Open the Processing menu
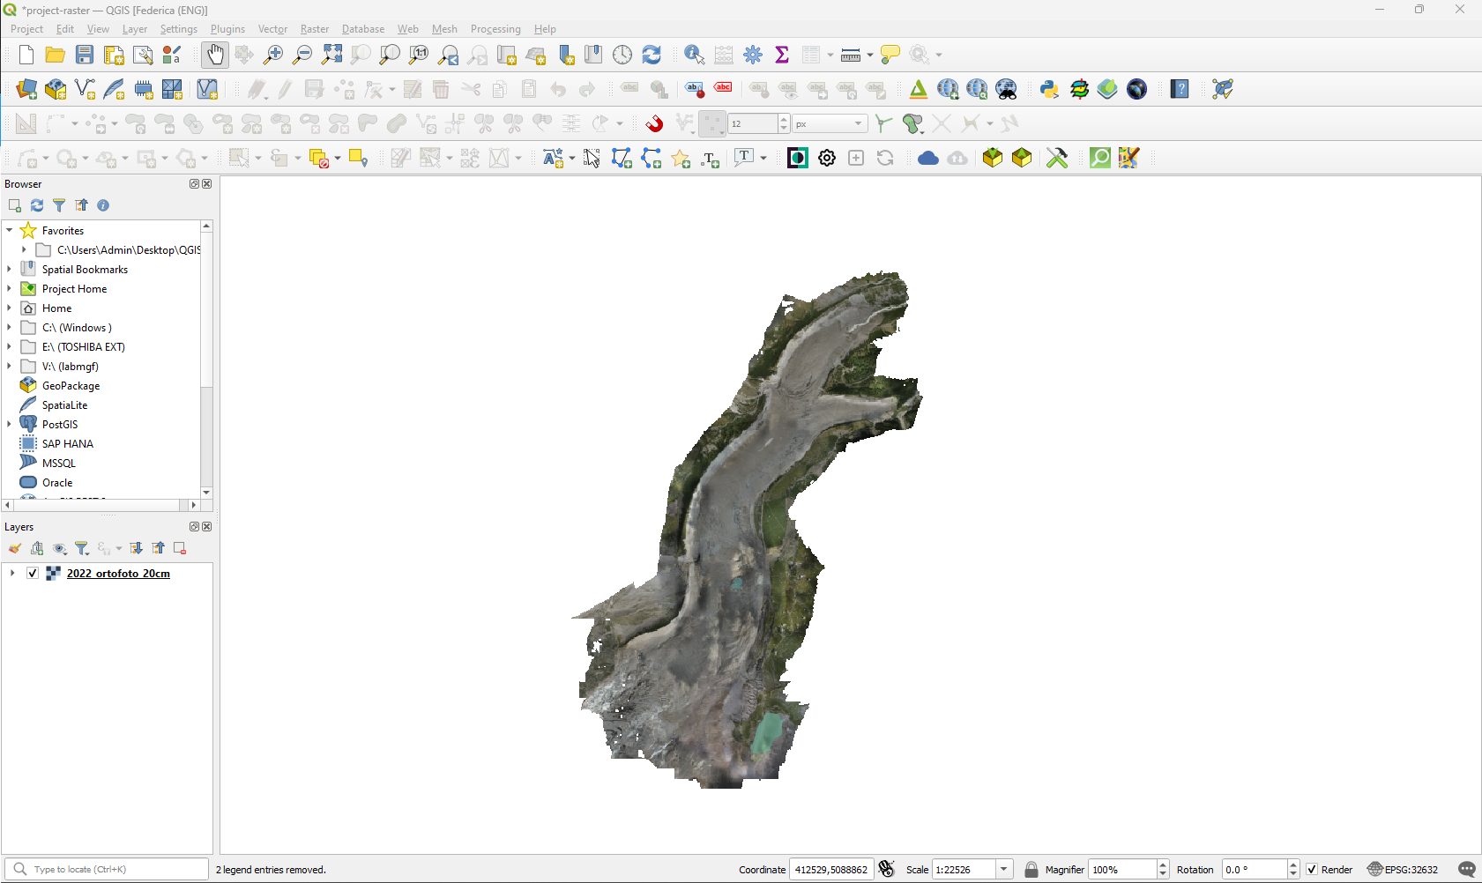The width and height of the screenshot is (1482, 883). point(495,29)
